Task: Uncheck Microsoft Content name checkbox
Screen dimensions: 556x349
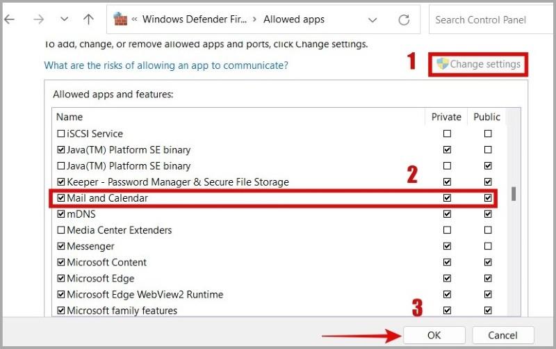Action: (61, 262)
